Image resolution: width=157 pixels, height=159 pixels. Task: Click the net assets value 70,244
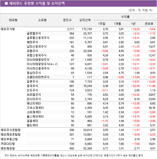click(87, 86)
